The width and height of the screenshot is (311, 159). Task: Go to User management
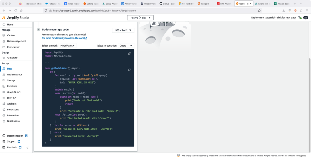point(16,41)
